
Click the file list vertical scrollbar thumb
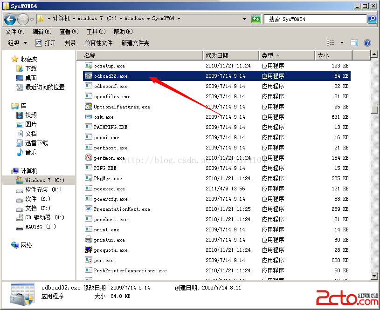pyautogui.click(x=374, y=110)
